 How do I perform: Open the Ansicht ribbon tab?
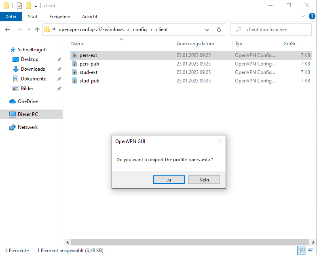pyautogui.click(x=90, y=17)
